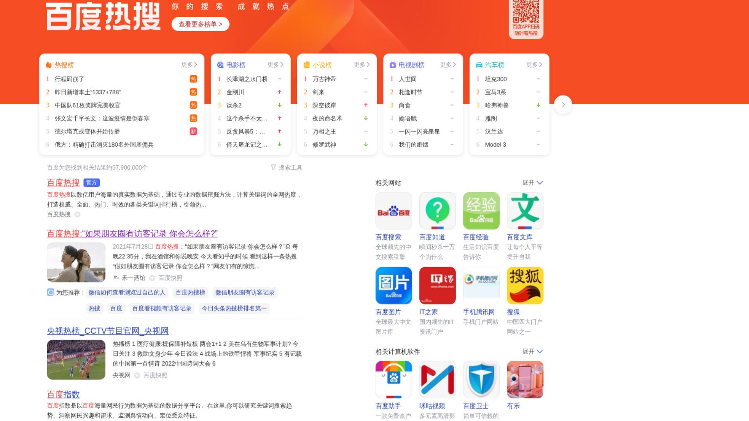Open the Baidu Search site icon

(x=394, y=210)
